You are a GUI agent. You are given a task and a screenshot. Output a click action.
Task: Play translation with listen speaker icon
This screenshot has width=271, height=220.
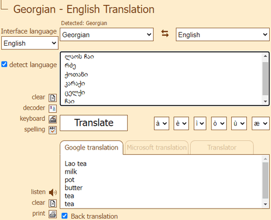[53, 192]
